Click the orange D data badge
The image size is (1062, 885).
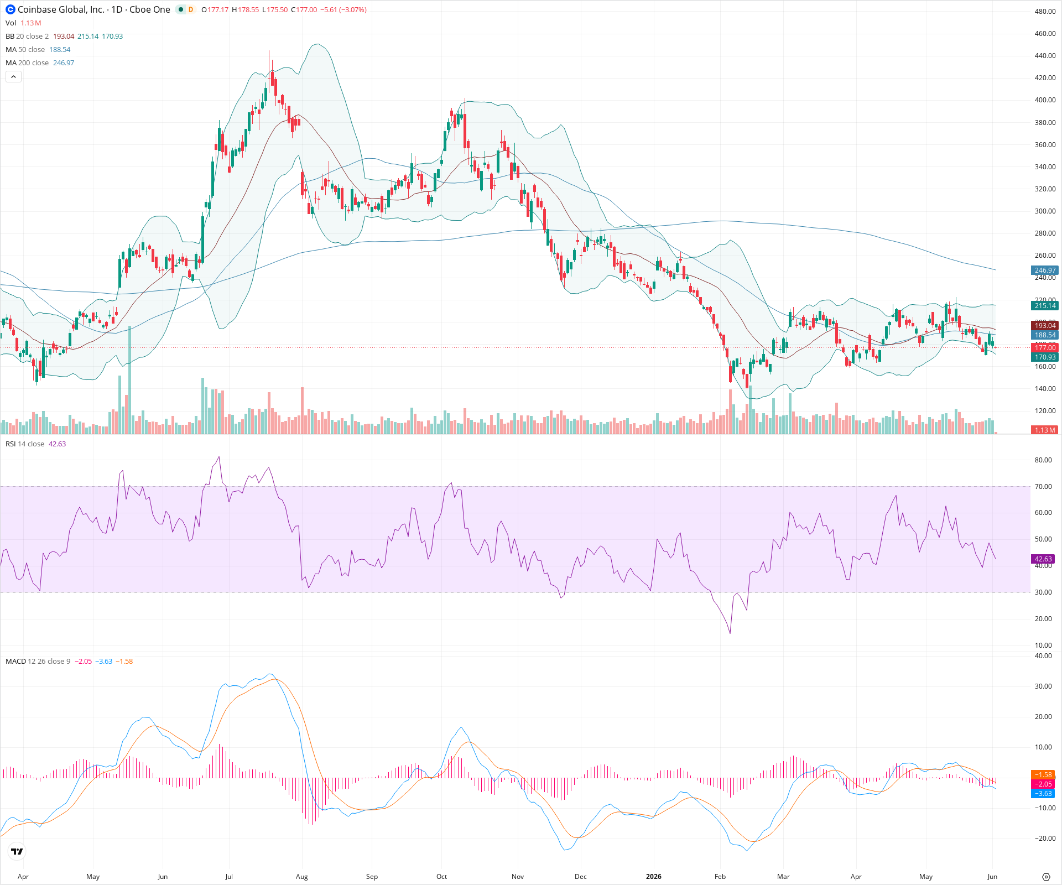[191, 9]
